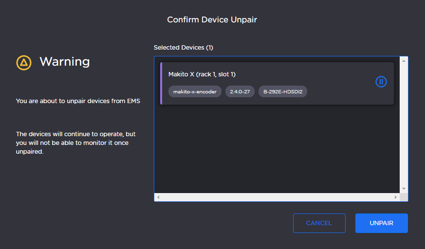425x249 pixels.
Task: Click the B-292E-HDSDI2 tag chip
Action: pos(283,91)
